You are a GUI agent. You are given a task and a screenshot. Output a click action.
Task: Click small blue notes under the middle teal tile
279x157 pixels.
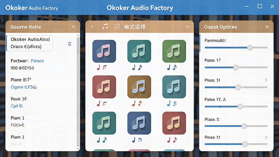[x=172, y=103]
